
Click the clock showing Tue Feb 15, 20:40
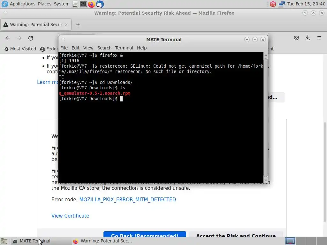306,4
